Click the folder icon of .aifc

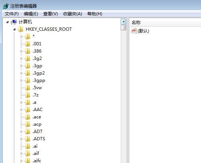(28, 160)
